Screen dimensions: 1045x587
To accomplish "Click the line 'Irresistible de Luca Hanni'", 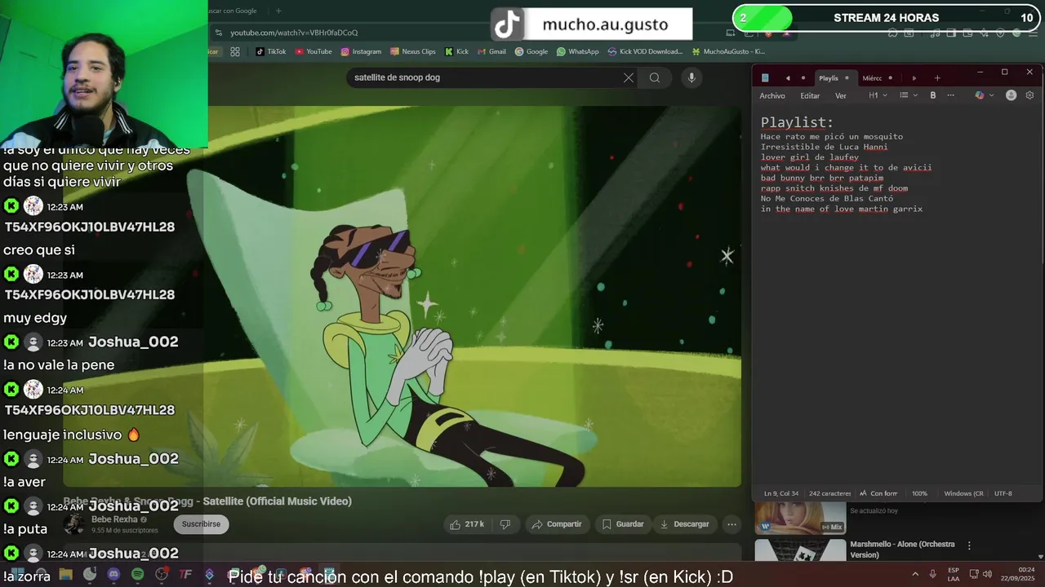I will pyautogui.click(x=824, y=147).
